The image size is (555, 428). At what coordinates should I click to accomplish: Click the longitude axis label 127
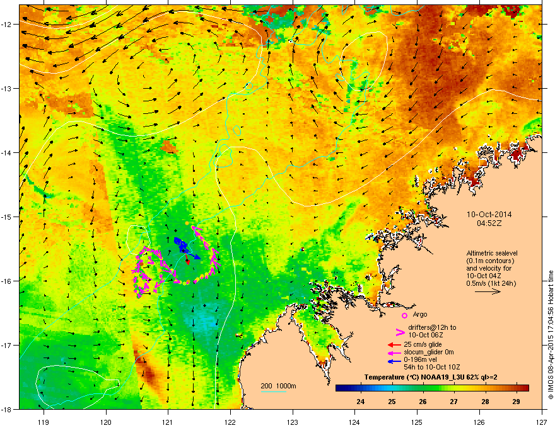(x=542, y=422)
